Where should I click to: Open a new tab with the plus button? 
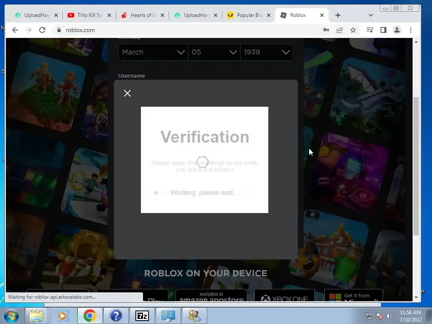pos(338,15)
